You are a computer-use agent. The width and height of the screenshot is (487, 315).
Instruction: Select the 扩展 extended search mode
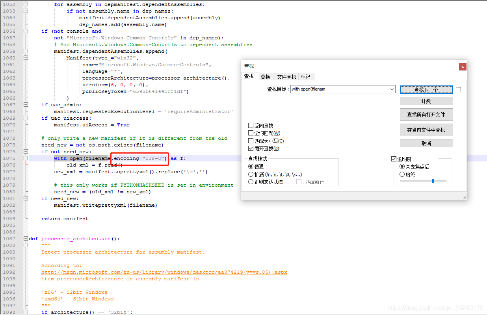(x=251, y=174)
